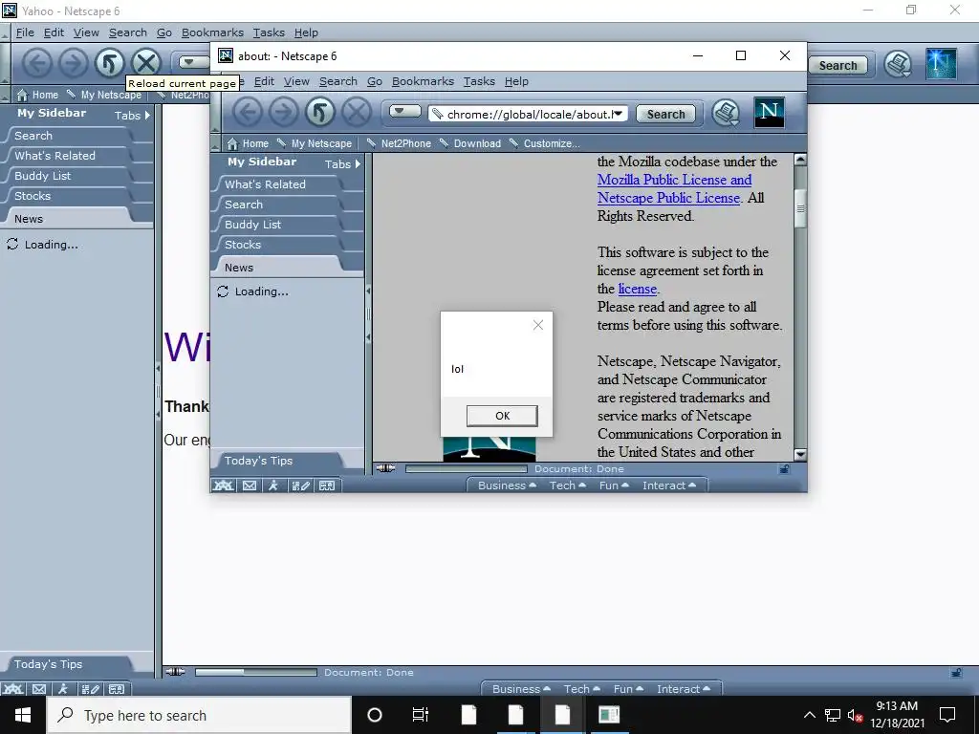Open the URL history dropdown in the about: window
Screen dimensions: 979x734
(x=619, y=113)
